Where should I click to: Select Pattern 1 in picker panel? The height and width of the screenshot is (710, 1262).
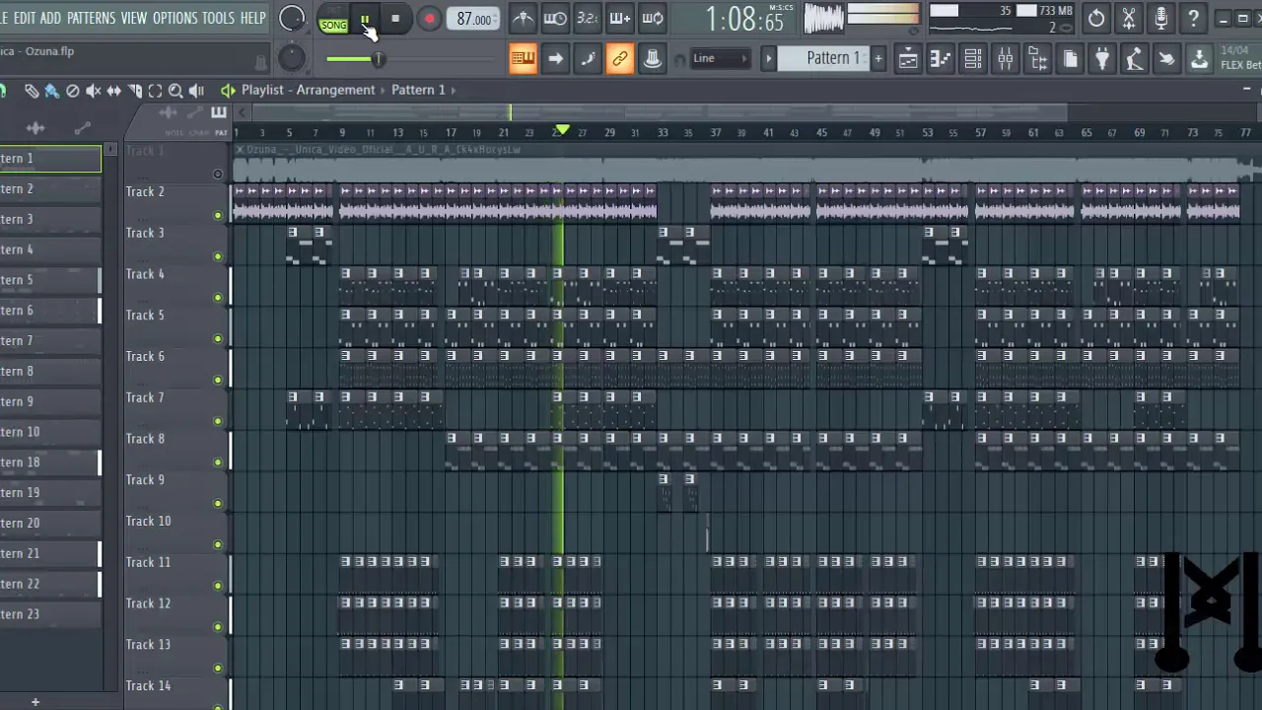coord(50,159)
